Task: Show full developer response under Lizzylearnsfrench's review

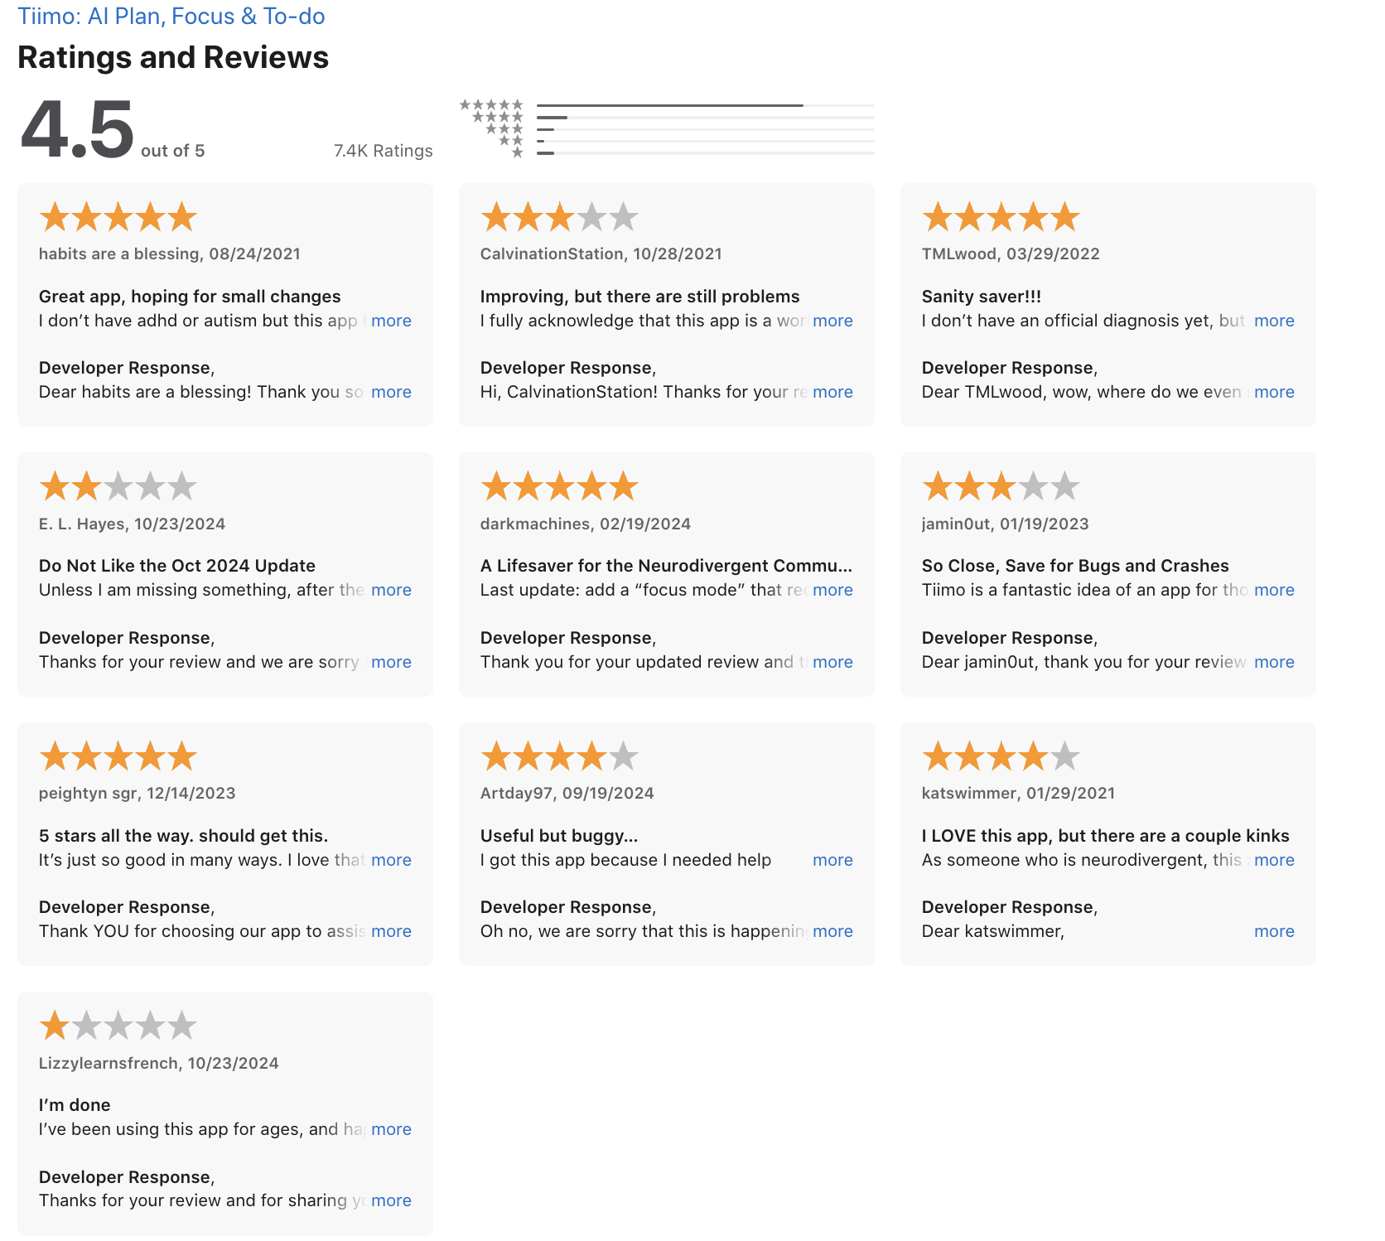Action: [391, 1200]
